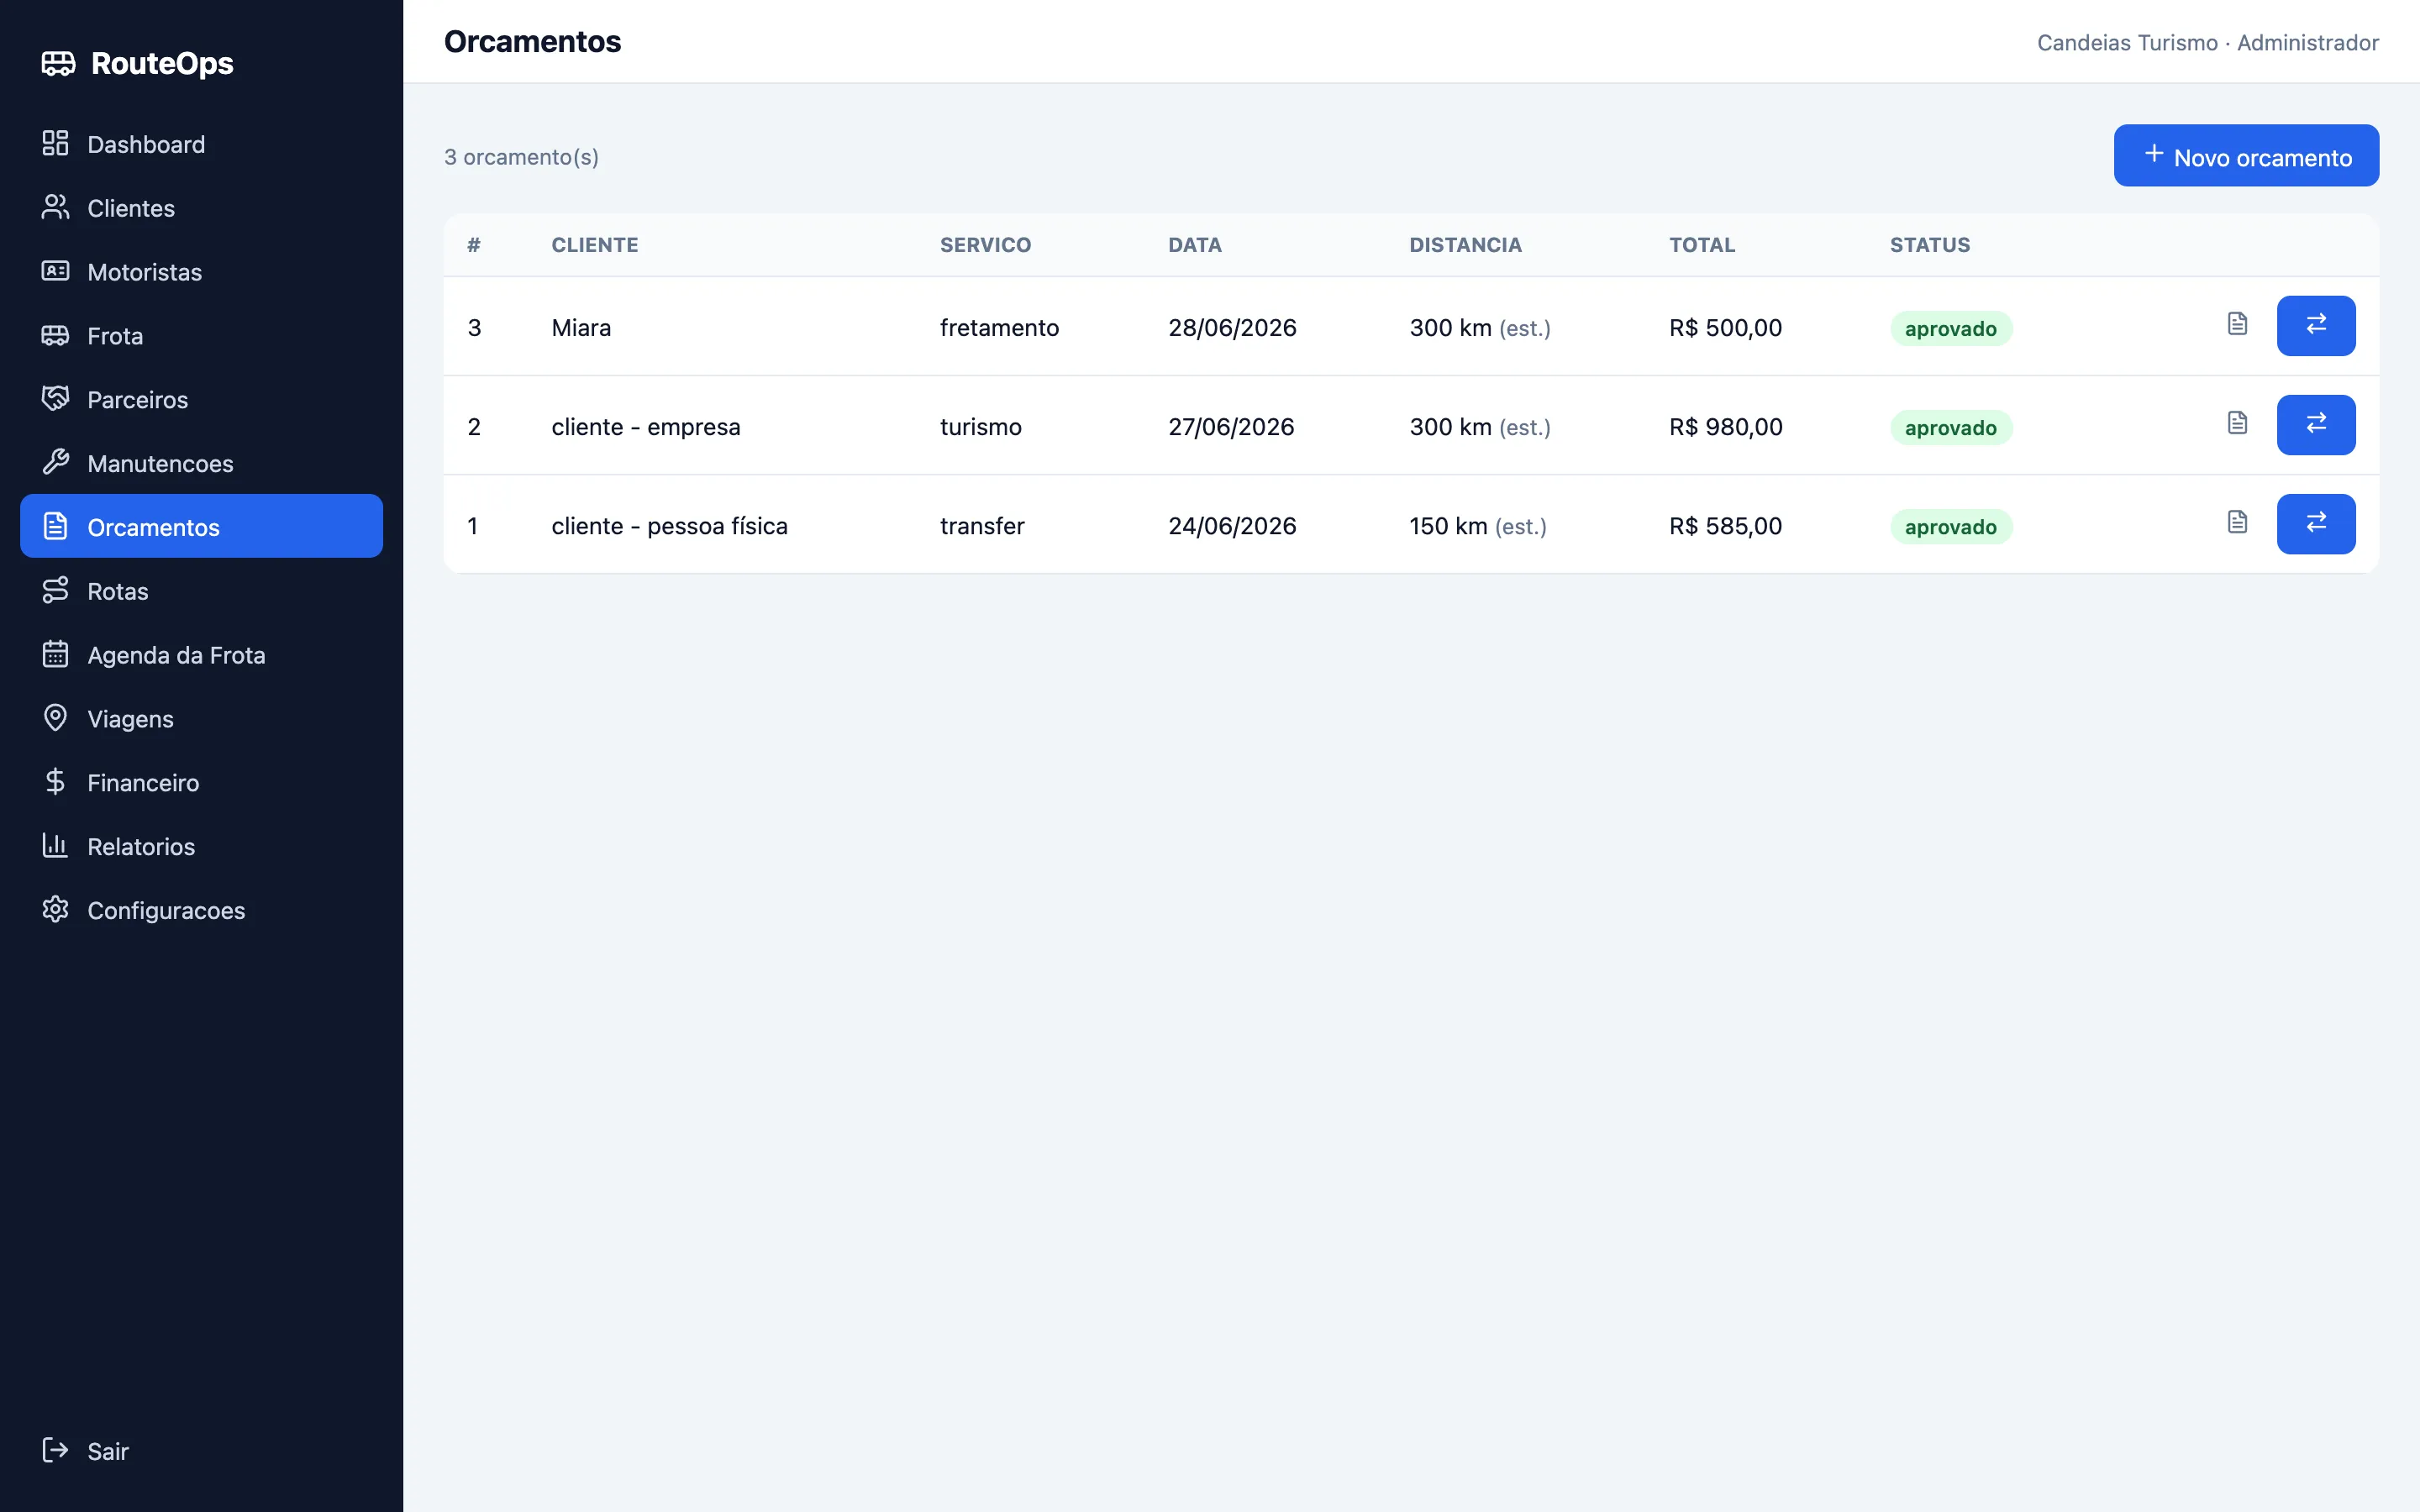
Task: Click the 150 km (est.) distance
Action: point(1478,525)
